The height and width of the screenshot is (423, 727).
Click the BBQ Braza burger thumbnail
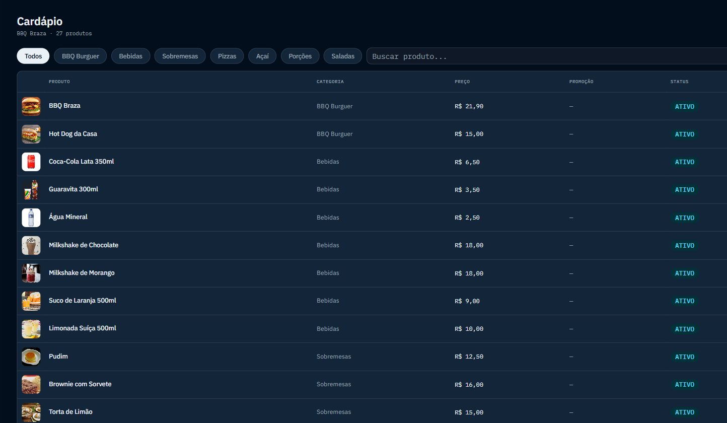tap(31, 106)
